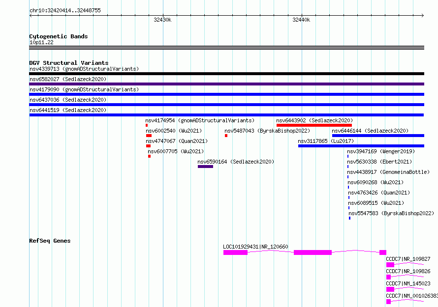This screenshot has height=307, width=438.
Task: Select the red nsv6443902 variant bar
Action: pos(314,125)
